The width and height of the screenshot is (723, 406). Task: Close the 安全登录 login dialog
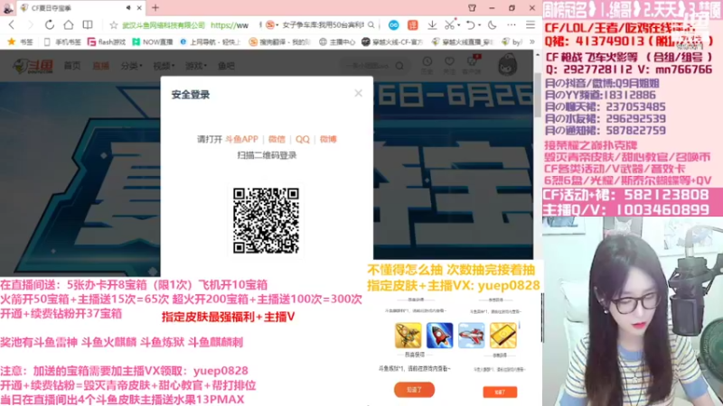pos(358,94)
